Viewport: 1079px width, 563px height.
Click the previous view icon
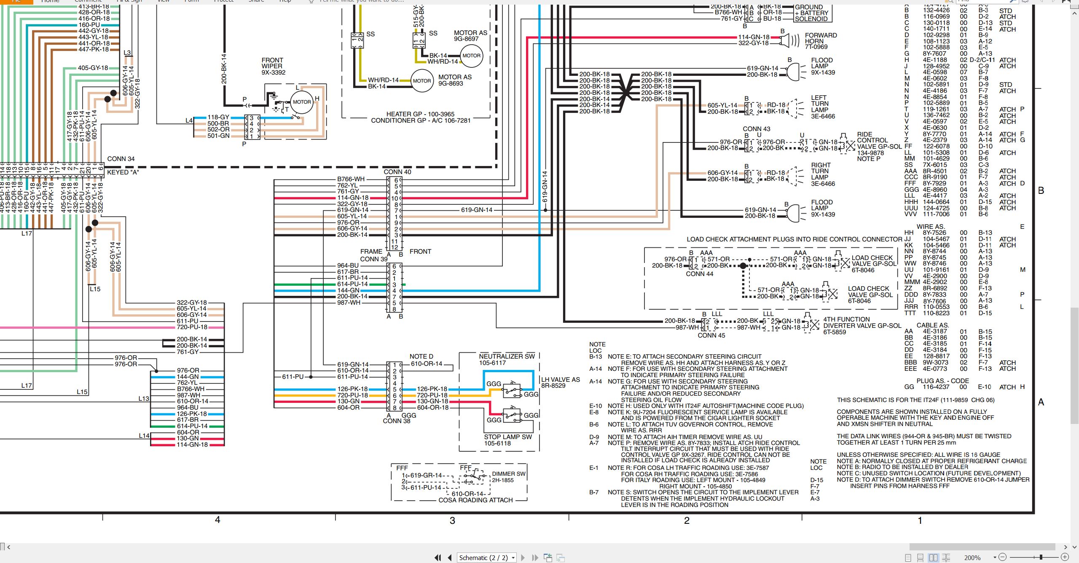click(548, 558)
